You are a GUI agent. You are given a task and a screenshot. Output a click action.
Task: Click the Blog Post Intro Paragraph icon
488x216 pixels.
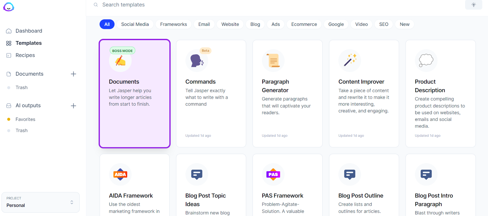426,174
